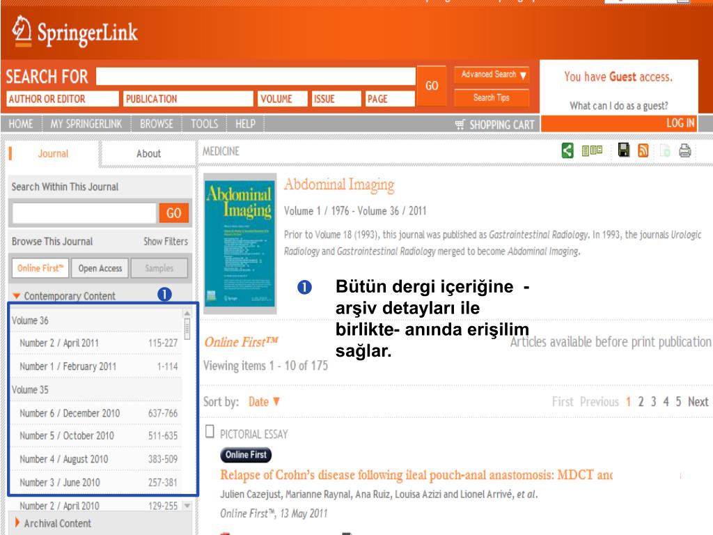Open the HELP menu
This screenshot has height=535, width=713.
pos(245,124)
